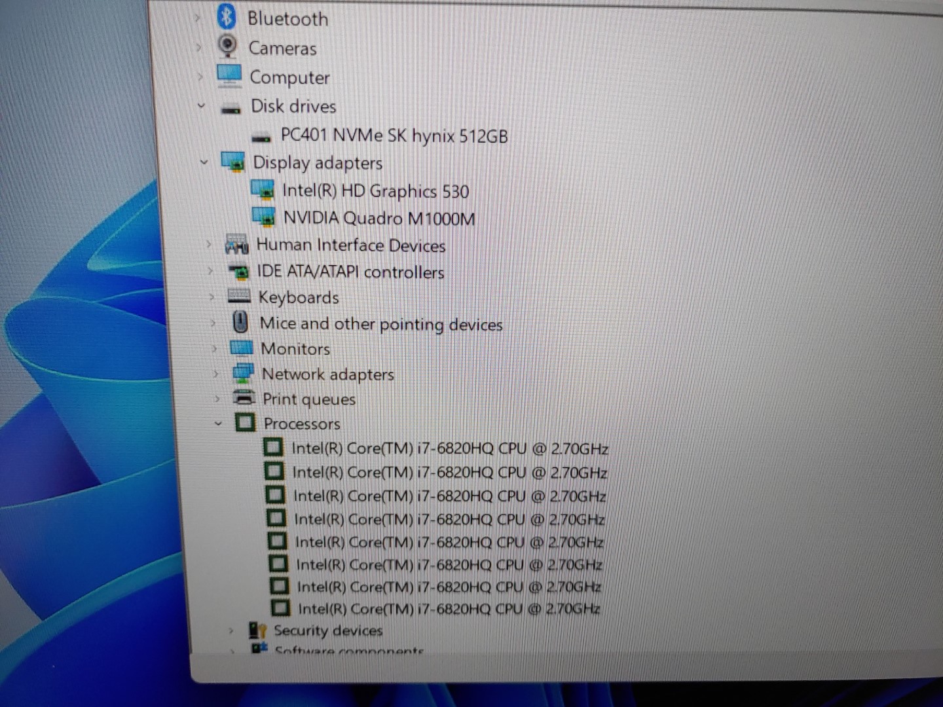Click the Human Interface Devices icon

coord(236,245)
